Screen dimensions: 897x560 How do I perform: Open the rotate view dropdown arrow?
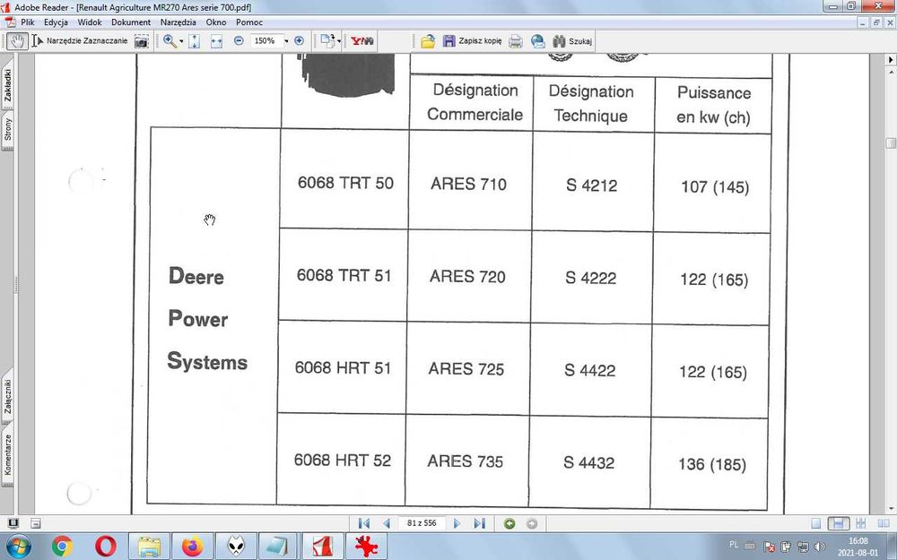pyautogui.click(x=339, y=41)
